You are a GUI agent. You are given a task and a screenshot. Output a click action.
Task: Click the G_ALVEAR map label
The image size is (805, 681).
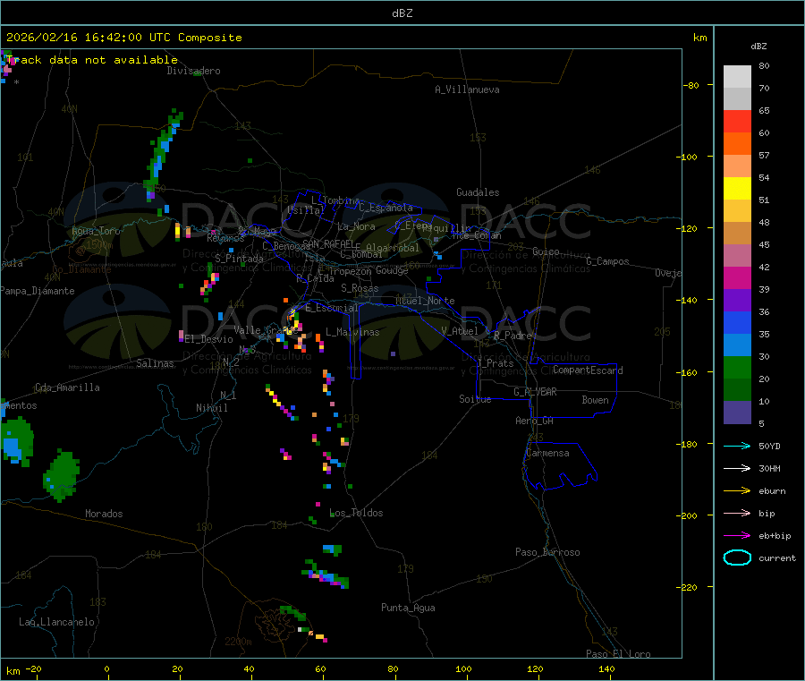coord(536,392)
